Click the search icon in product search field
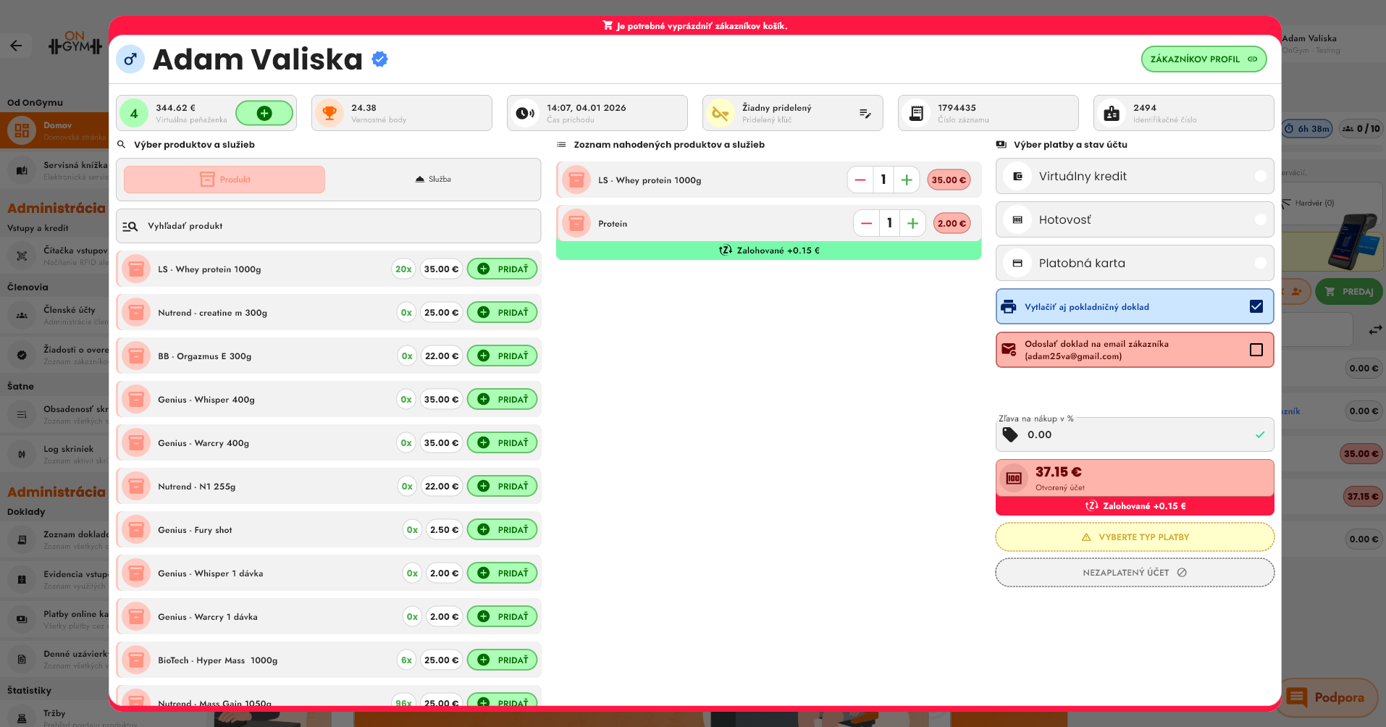Image resolution: width=1386 pixels, height=727 pixels. [130, 226]
